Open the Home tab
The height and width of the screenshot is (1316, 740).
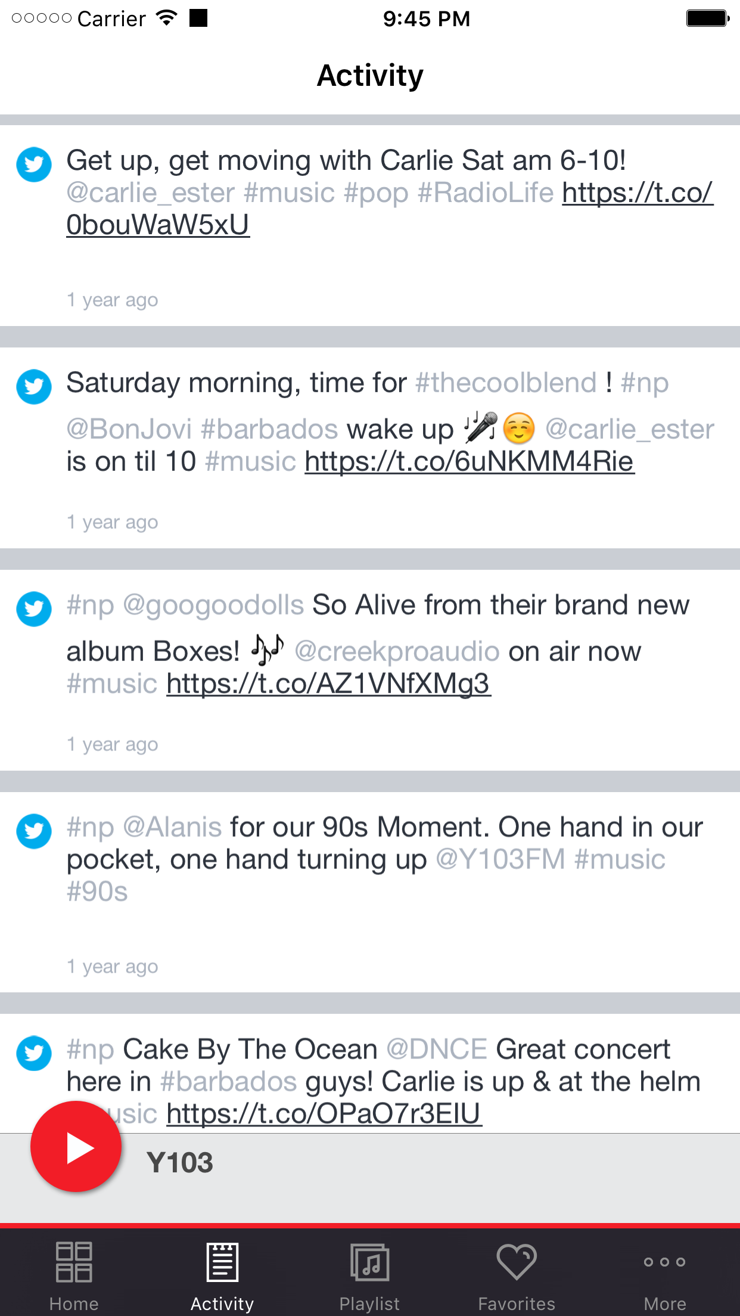74,1275
